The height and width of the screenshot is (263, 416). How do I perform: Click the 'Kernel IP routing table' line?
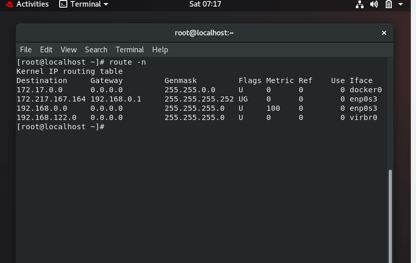point(69,71)
